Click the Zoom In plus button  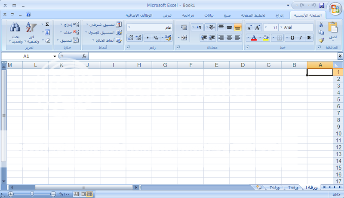tap(10, 194)
